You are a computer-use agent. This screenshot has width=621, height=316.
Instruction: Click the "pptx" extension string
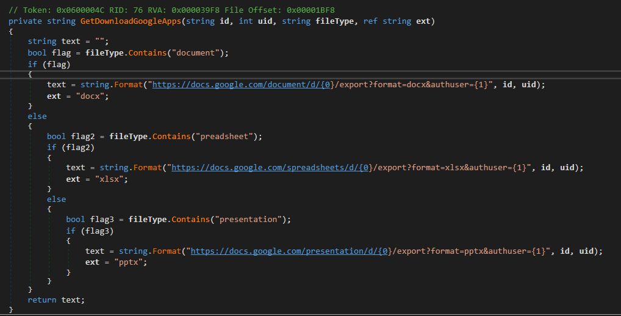click(x=128, y=262)
